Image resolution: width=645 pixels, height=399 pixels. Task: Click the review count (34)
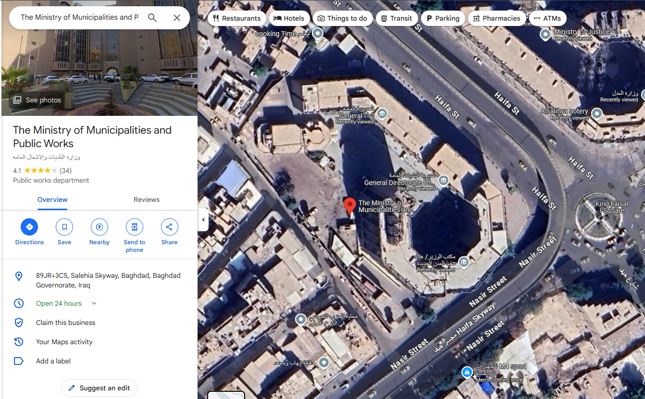(x=66, y=170)
